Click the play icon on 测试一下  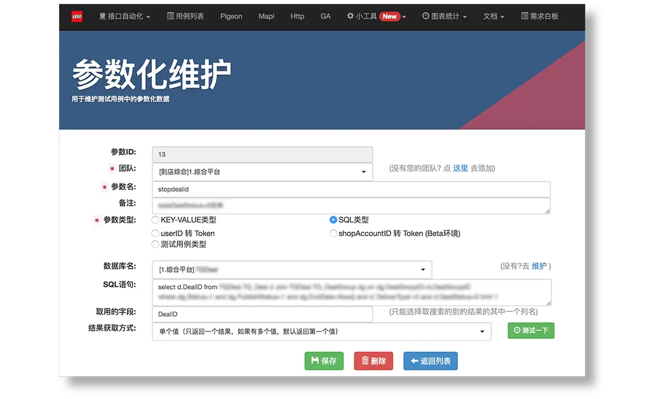coord(517,330)
